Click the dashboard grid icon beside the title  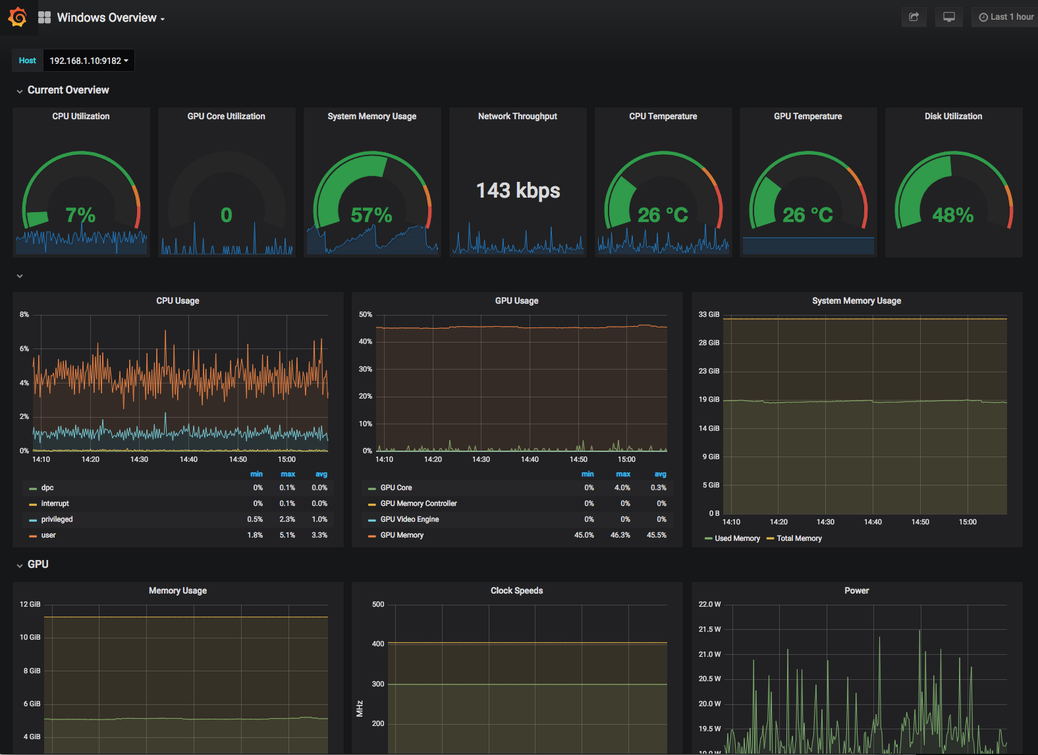click(x=44, y=18)
